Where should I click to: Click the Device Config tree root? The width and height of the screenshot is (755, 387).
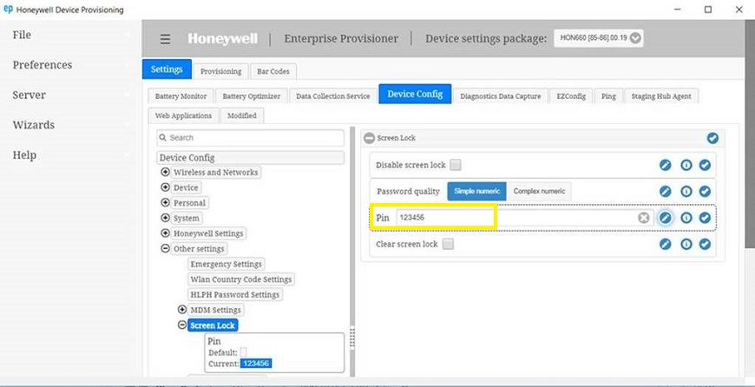[x=251, y=157]
